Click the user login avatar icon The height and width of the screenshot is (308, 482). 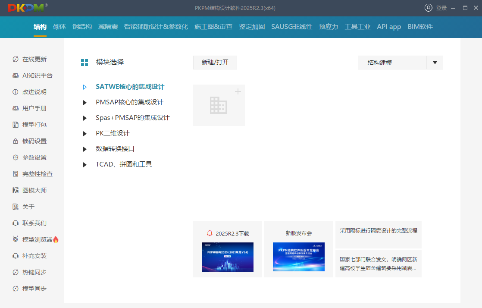[428, 8]
